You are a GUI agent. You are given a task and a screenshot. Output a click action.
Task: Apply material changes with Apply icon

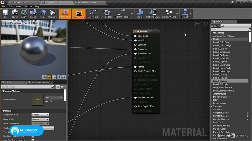pos(24,14)
